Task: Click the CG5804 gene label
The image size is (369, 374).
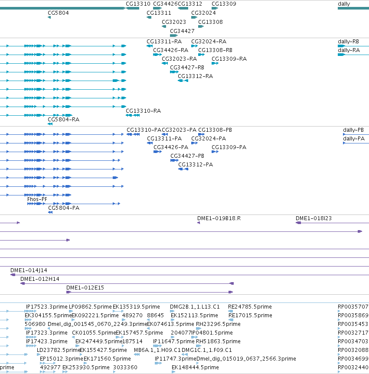Action: (x=58, y=13)
